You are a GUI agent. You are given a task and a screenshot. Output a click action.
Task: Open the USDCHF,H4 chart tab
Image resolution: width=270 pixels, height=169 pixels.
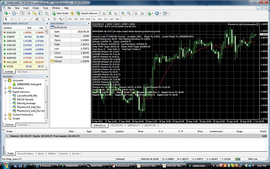[117, 126]
